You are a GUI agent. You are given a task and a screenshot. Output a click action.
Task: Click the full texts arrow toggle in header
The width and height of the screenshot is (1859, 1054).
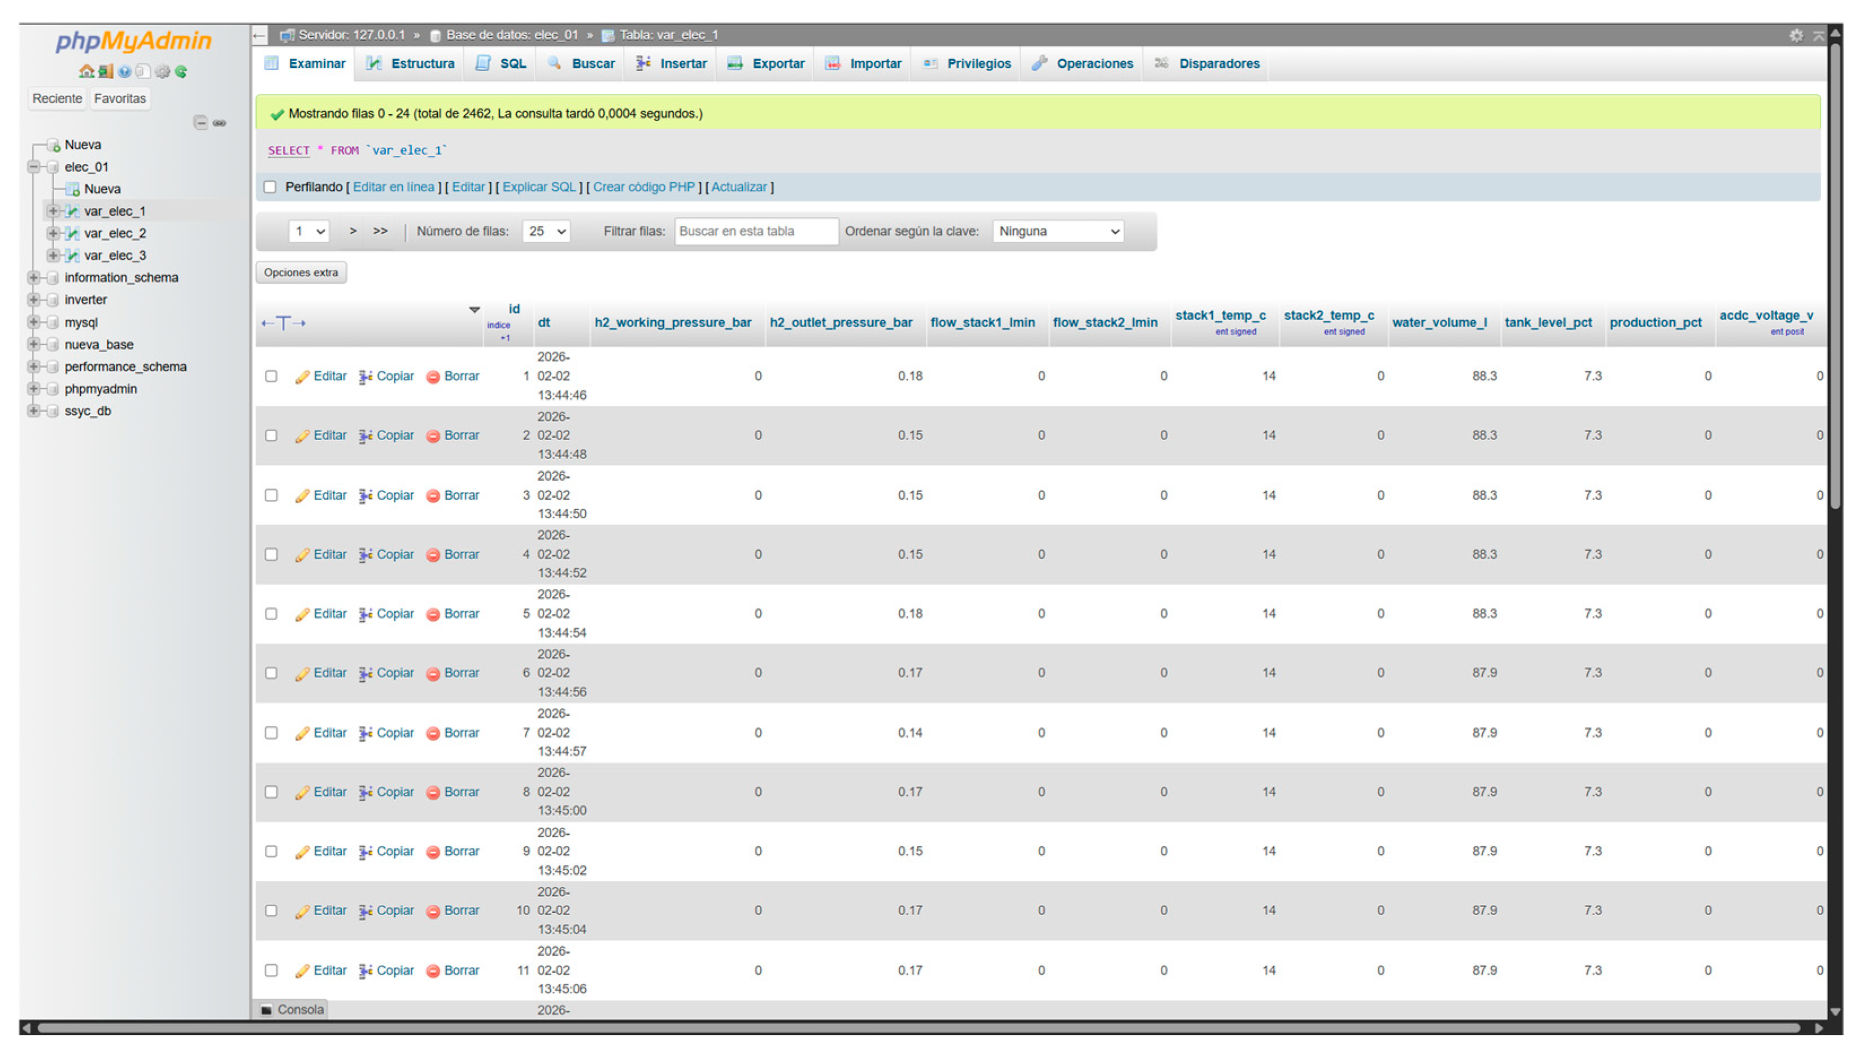pyautogui.click(x=283, y=323)
